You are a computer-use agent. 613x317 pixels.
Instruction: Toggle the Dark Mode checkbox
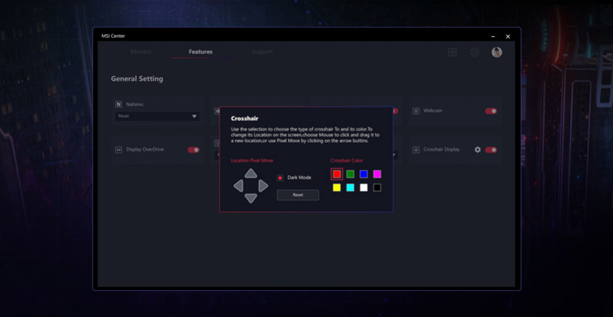[x=280, y=178]
